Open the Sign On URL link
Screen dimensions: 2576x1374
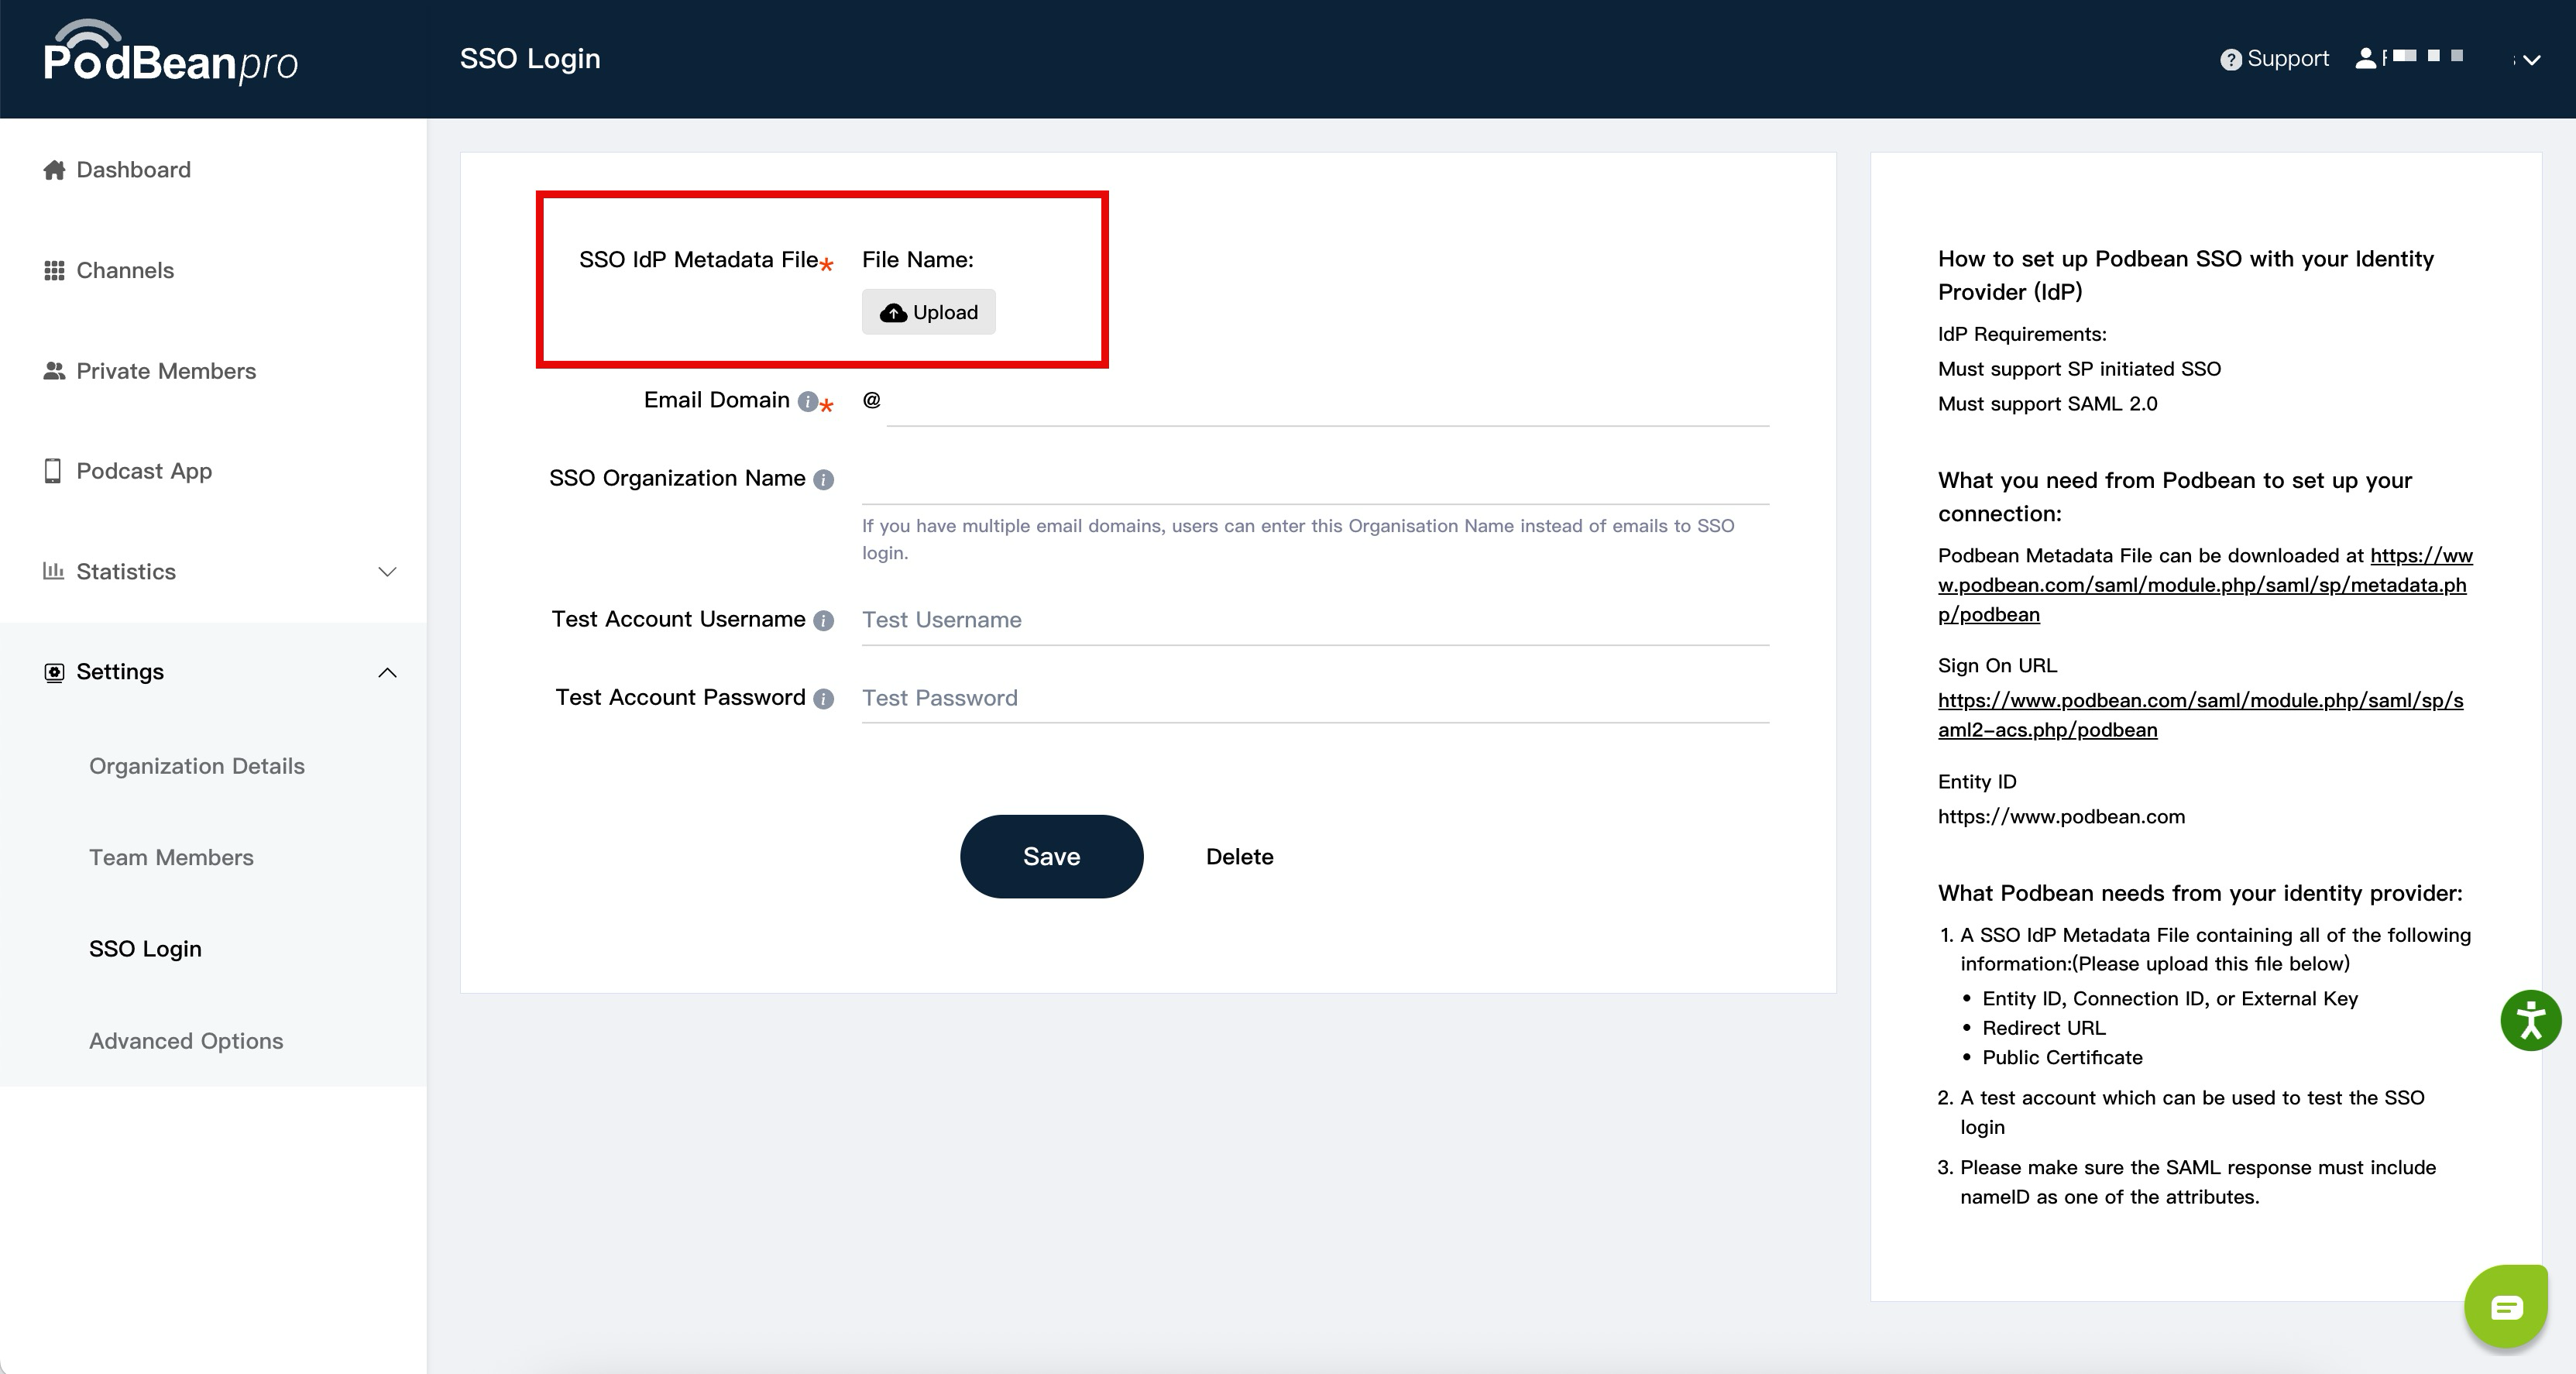click(2200, 715)
